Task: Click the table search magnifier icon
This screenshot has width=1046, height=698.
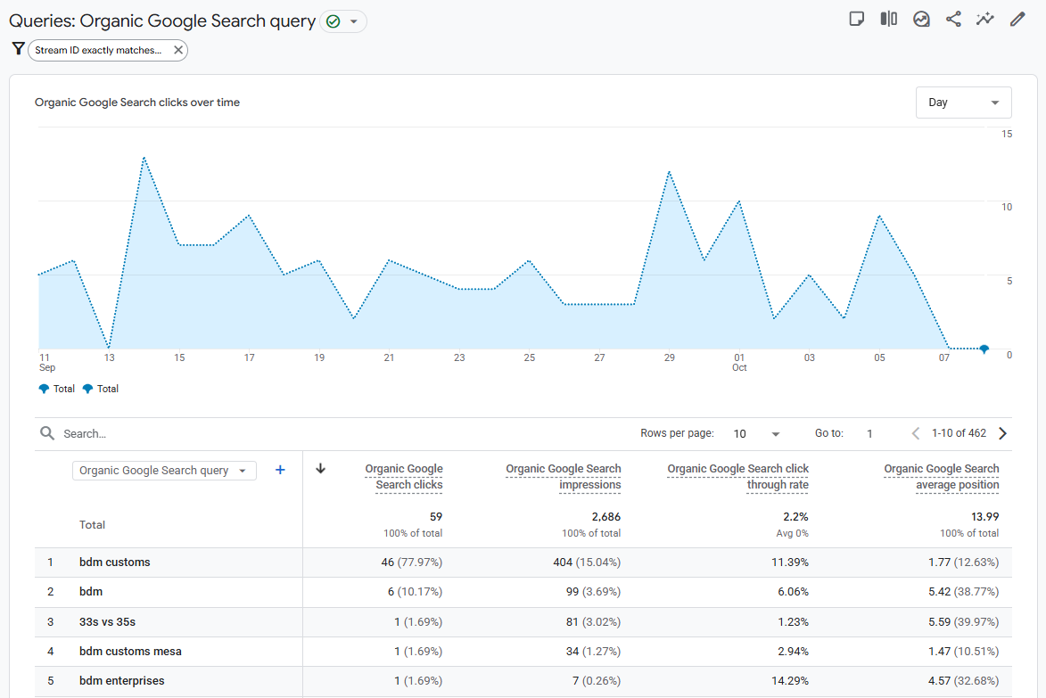Action: click(46, 433)
